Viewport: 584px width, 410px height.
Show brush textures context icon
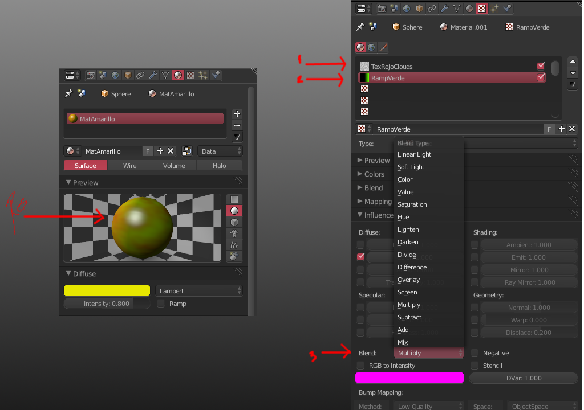pyautogui.click(x=383, y=47)
